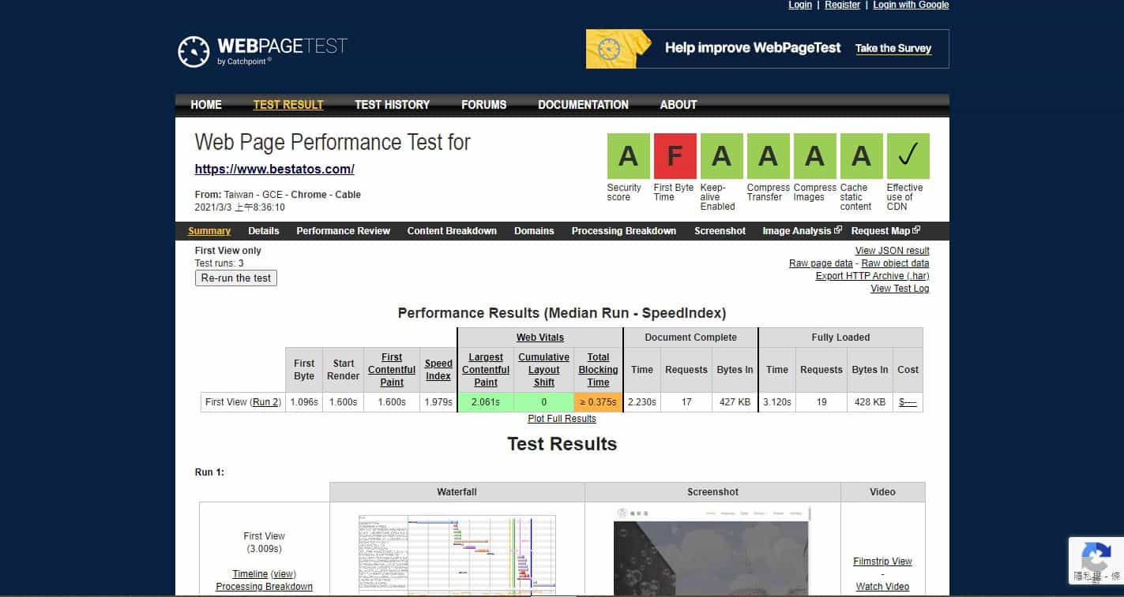Screen dimensions: 1124x597
Task: Switch to the Details tab
Action: coord(264,231)
